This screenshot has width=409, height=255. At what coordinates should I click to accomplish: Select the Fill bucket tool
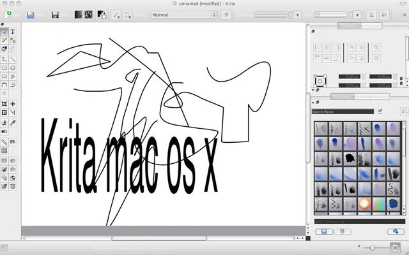pyautogui.click(x=4, y=123)
